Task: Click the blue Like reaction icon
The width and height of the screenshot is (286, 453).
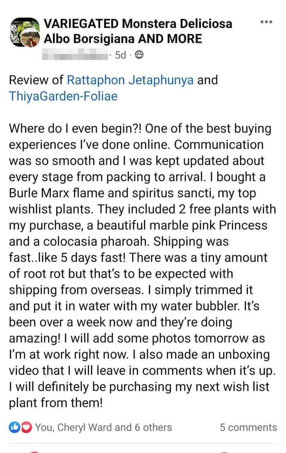Action: click(x=13, y=427)
